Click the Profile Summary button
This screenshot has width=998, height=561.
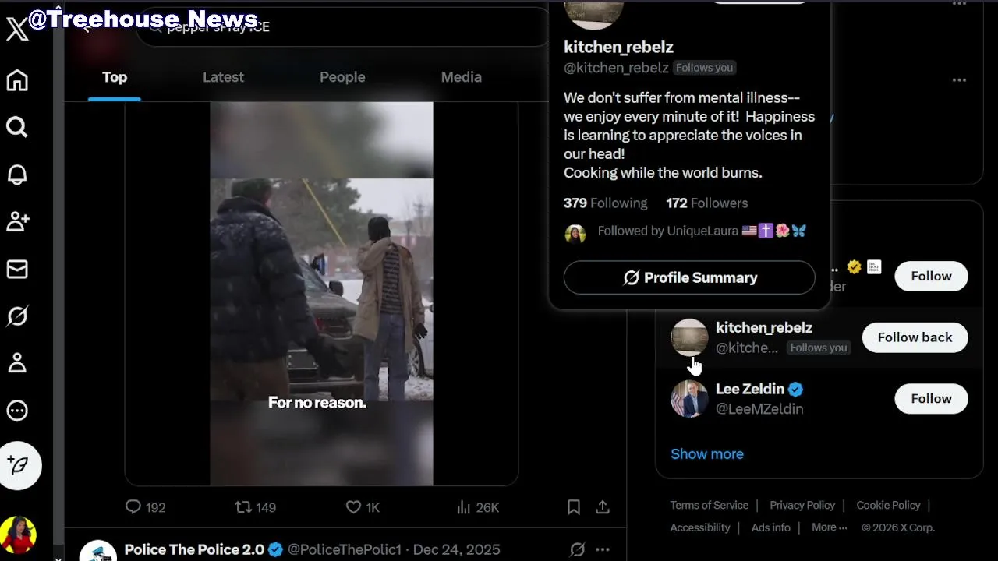(689, 277)
